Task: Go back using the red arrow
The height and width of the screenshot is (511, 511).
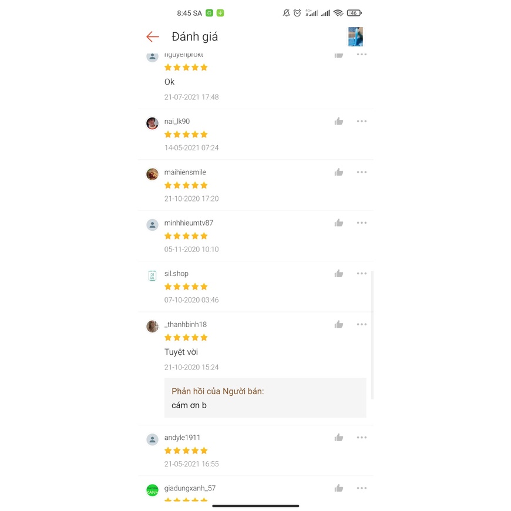Action: (x=153, y=37)
